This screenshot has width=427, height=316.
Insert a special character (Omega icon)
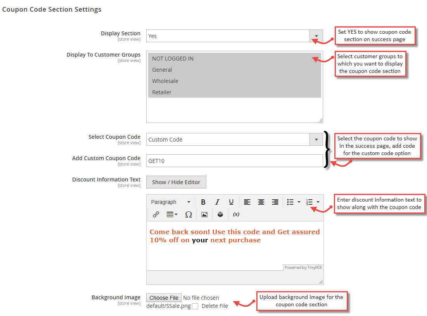pyautogui.click(x=188, y=214)
